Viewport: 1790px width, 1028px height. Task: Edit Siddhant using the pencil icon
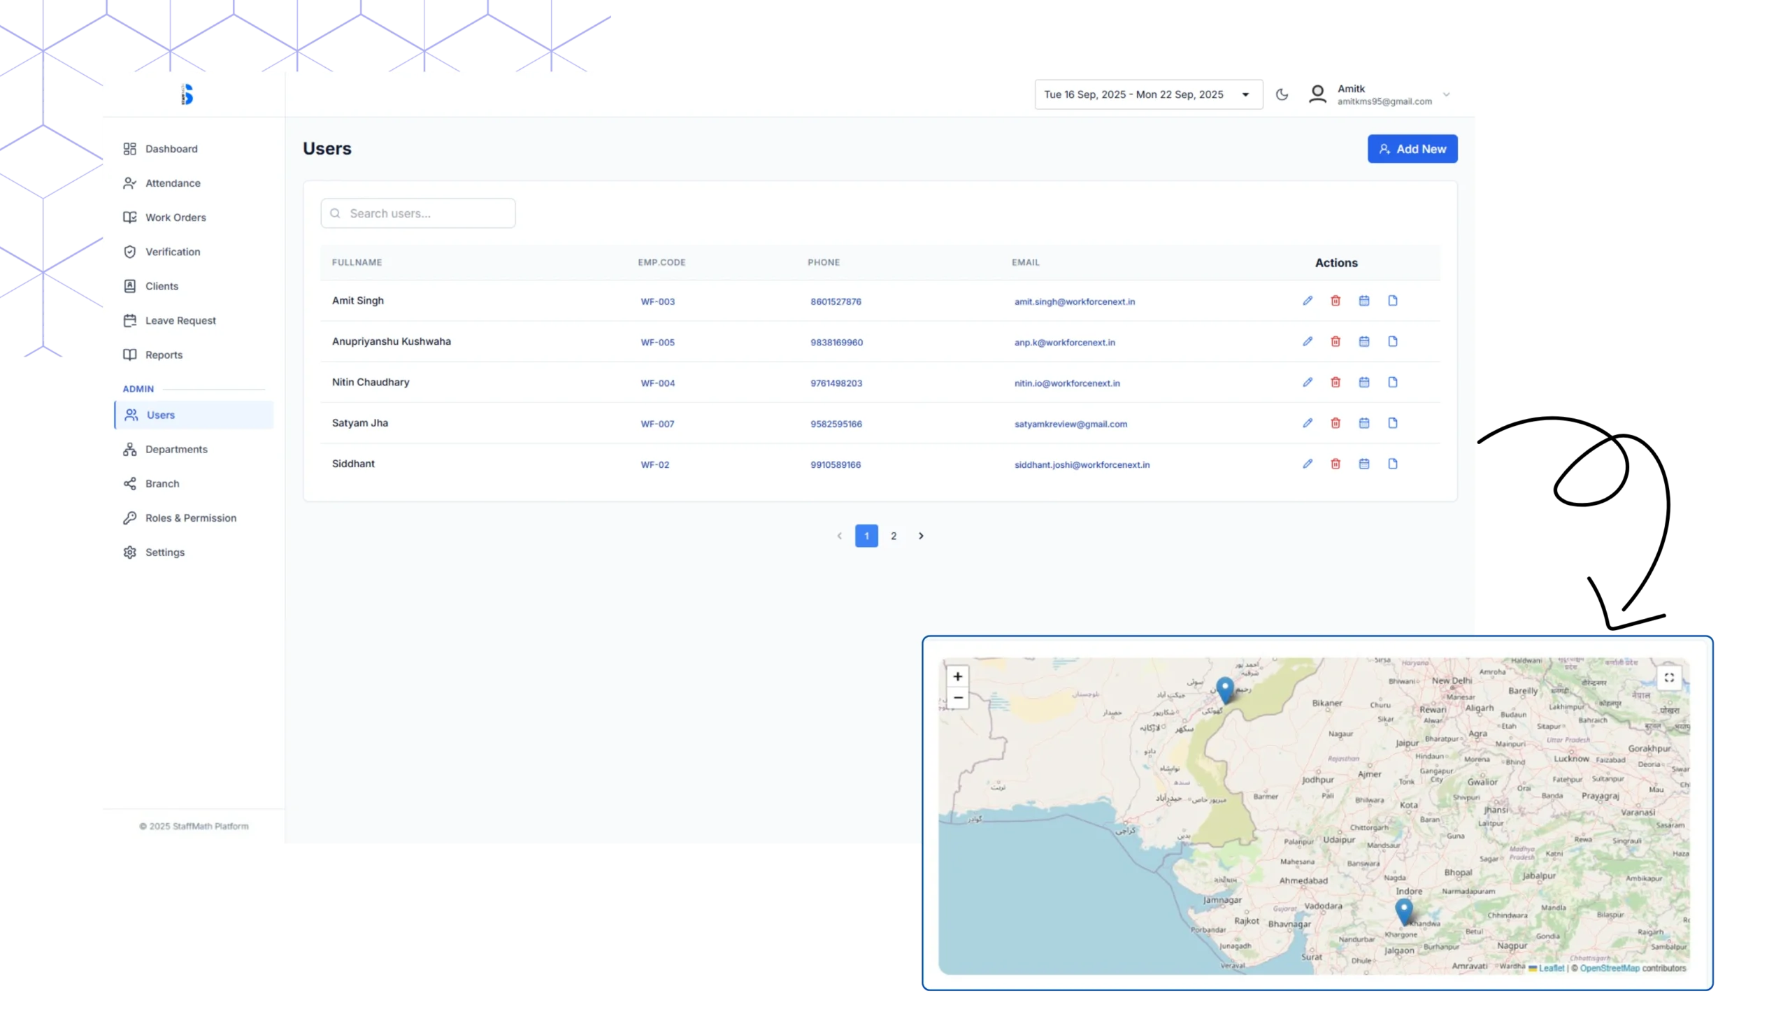click(1308, 464)
